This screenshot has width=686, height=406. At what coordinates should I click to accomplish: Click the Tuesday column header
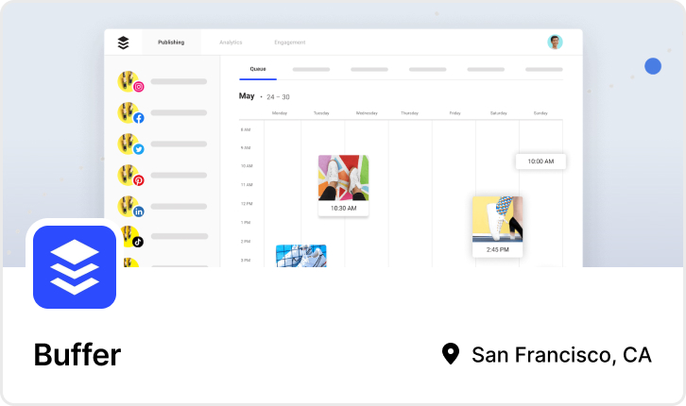[x=321, y=113]
